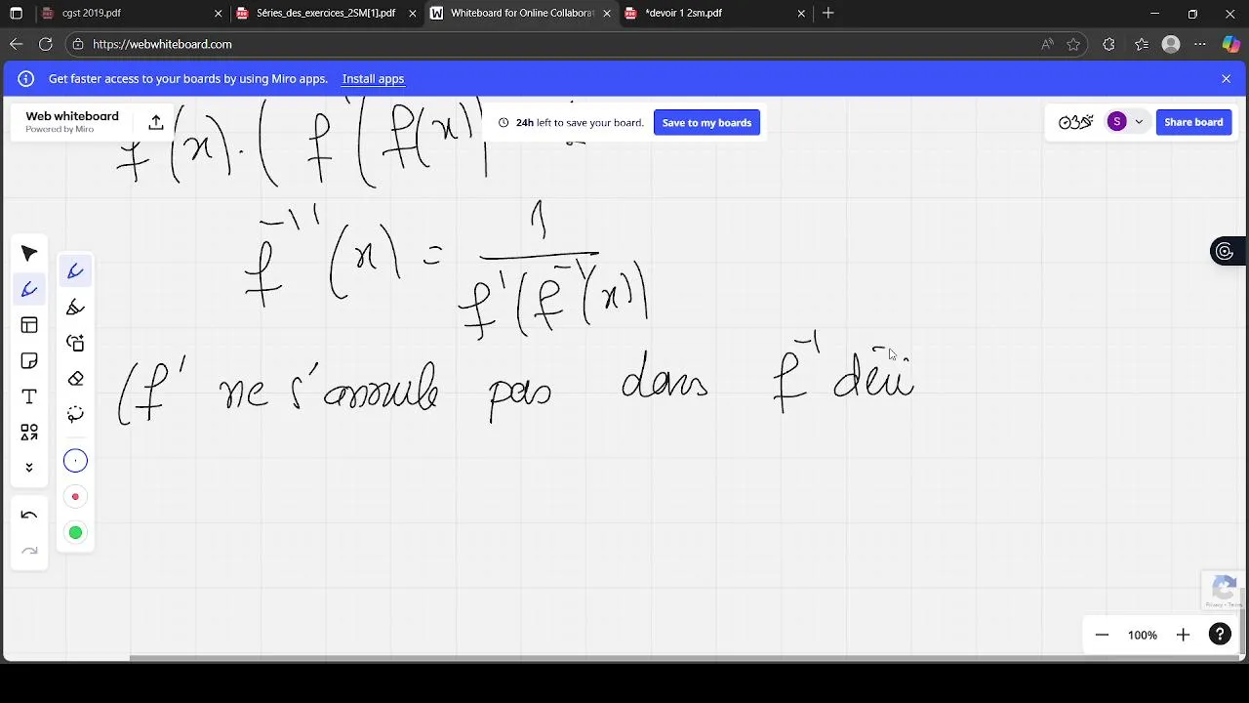Select the Lasso tool
Viewport: 1249px width, 703px height.
click(75, 414)
